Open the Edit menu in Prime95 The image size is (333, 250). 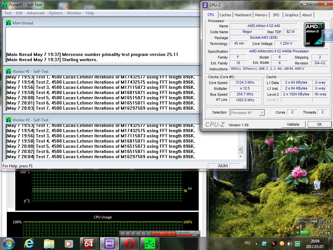pyautogui.click(x=19, y=13)
